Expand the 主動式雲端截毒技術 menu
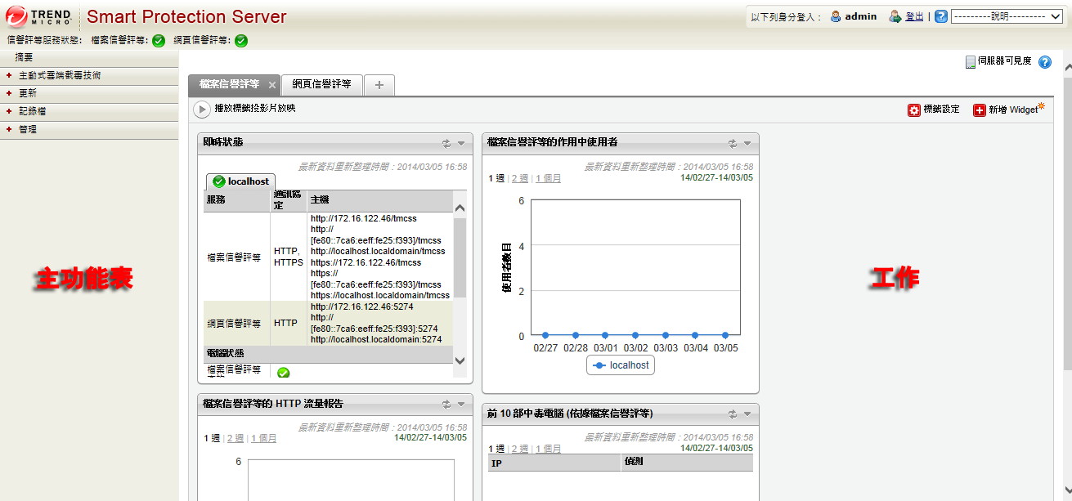The width and height of the screenshot is (1072, 501). point(59,75)
